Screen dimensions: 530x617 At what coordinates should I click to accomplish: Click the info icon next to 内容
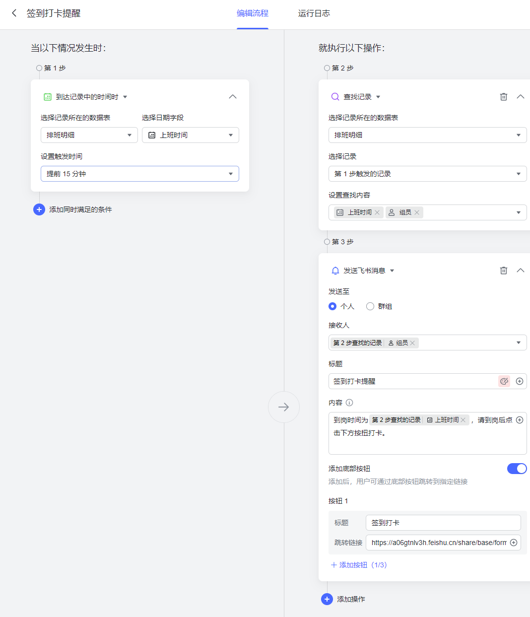pos(349,403)
